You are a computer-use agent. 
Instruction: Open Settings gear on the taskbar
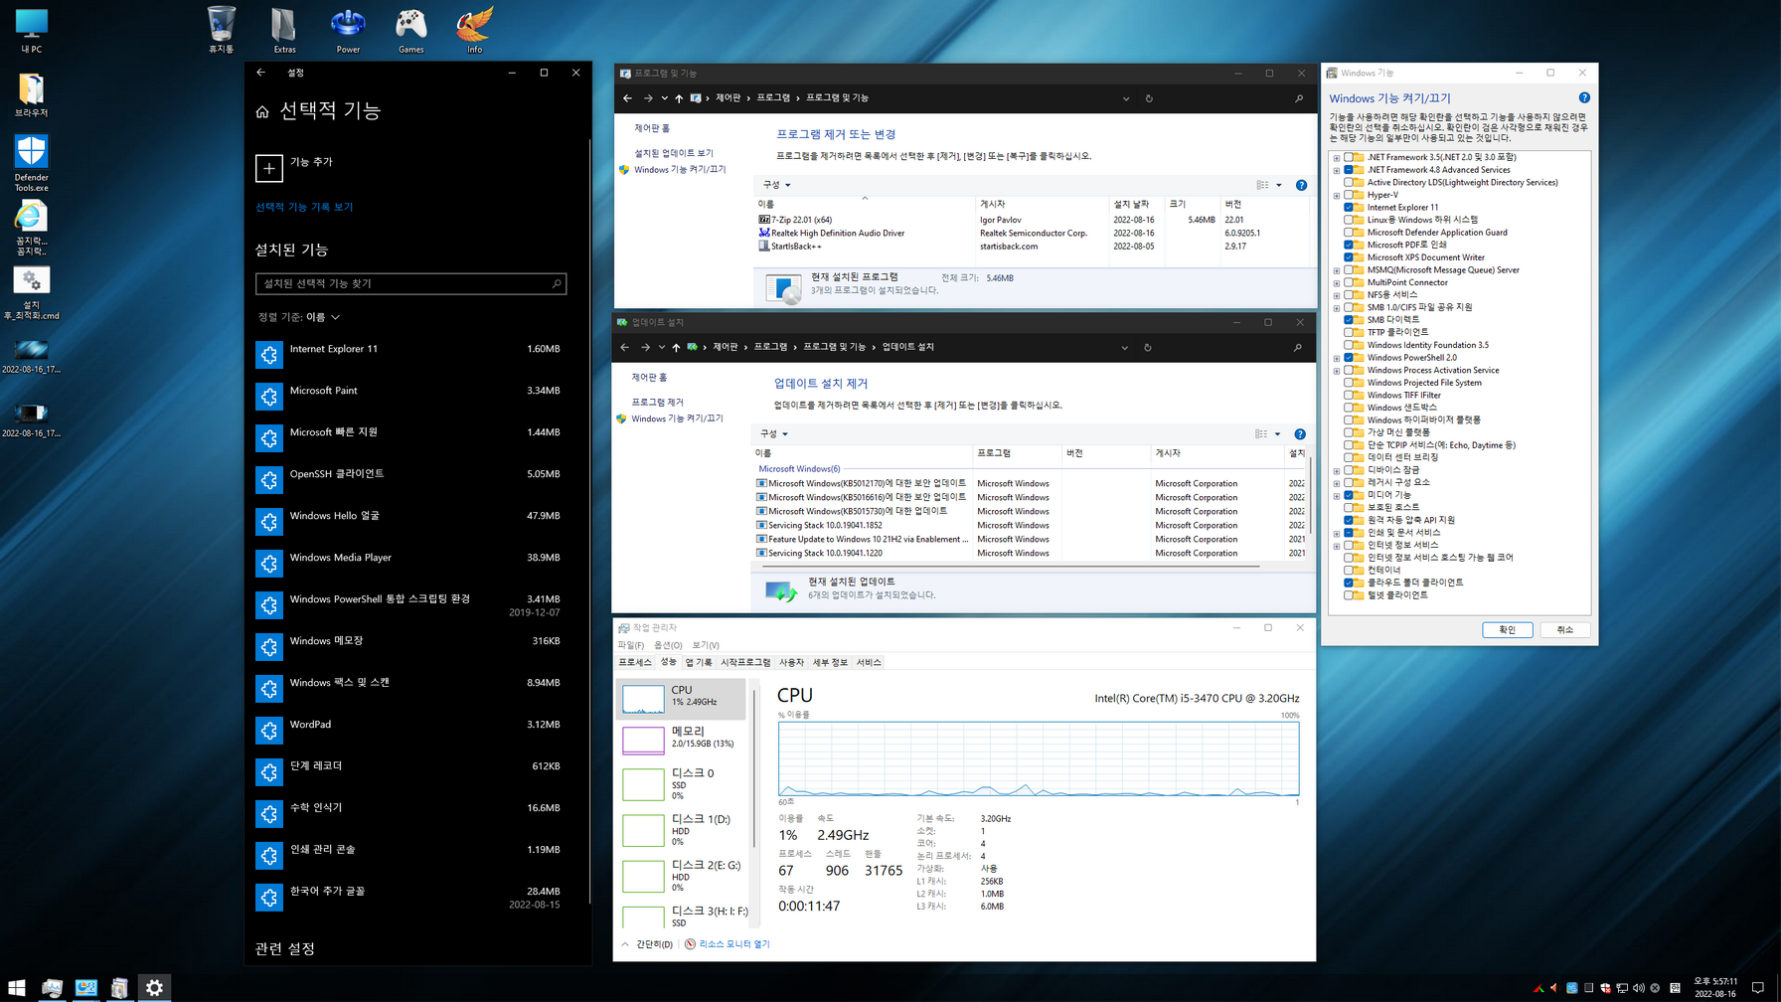click(x=154, y=987)
